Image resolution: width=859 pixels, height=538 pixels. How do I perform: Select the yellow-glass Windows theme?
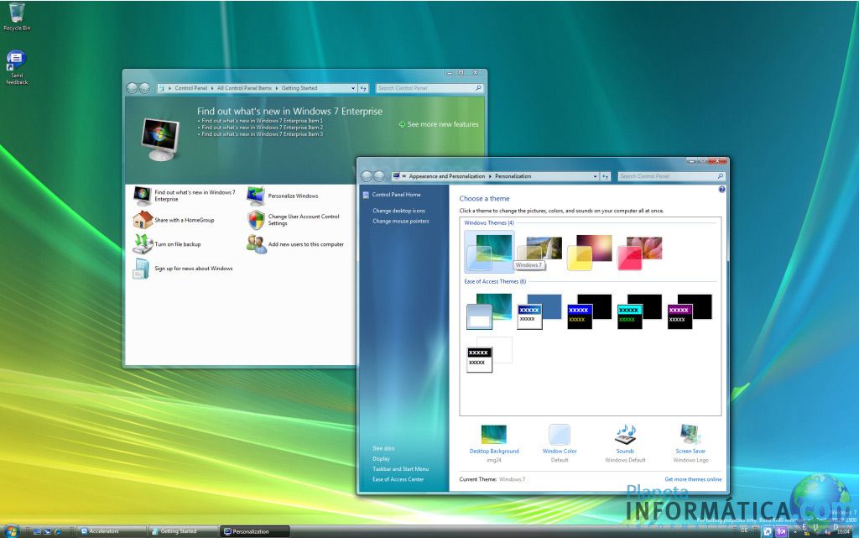point(589,252)
